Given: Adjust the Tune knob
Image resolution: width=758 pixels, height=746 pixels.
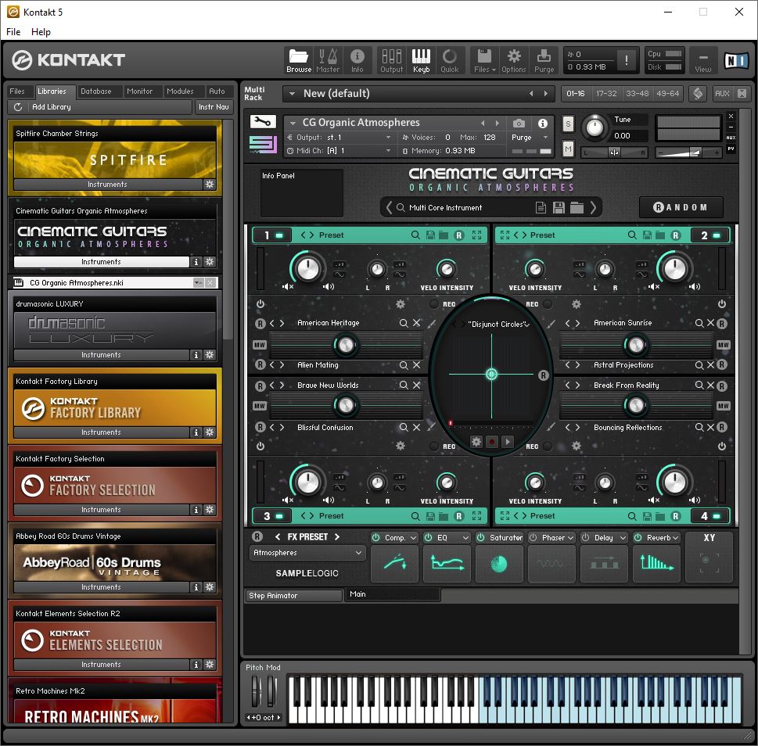Looking at the screenshot, I should (595, 127).
